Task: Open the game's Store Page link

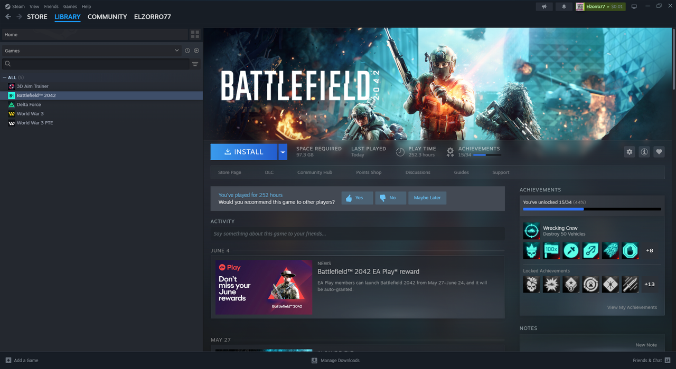Action: point(230,172)
